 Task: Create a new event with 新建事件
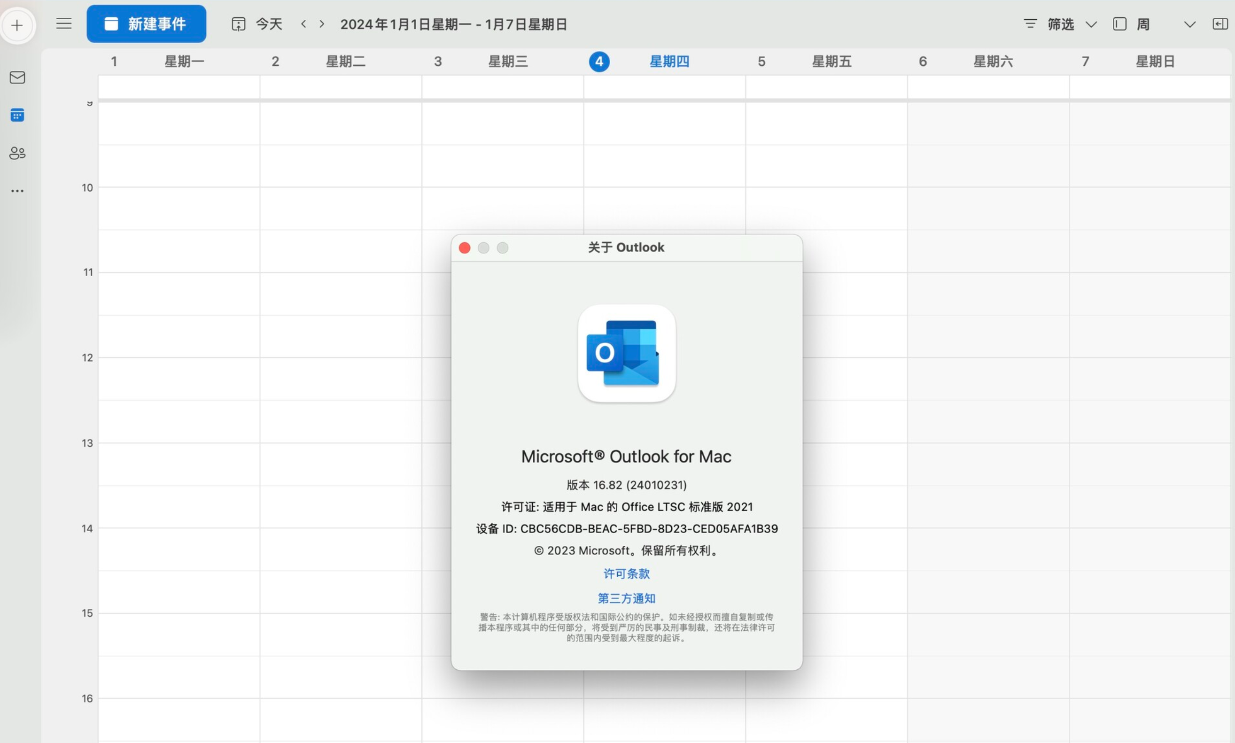(146, 23)
